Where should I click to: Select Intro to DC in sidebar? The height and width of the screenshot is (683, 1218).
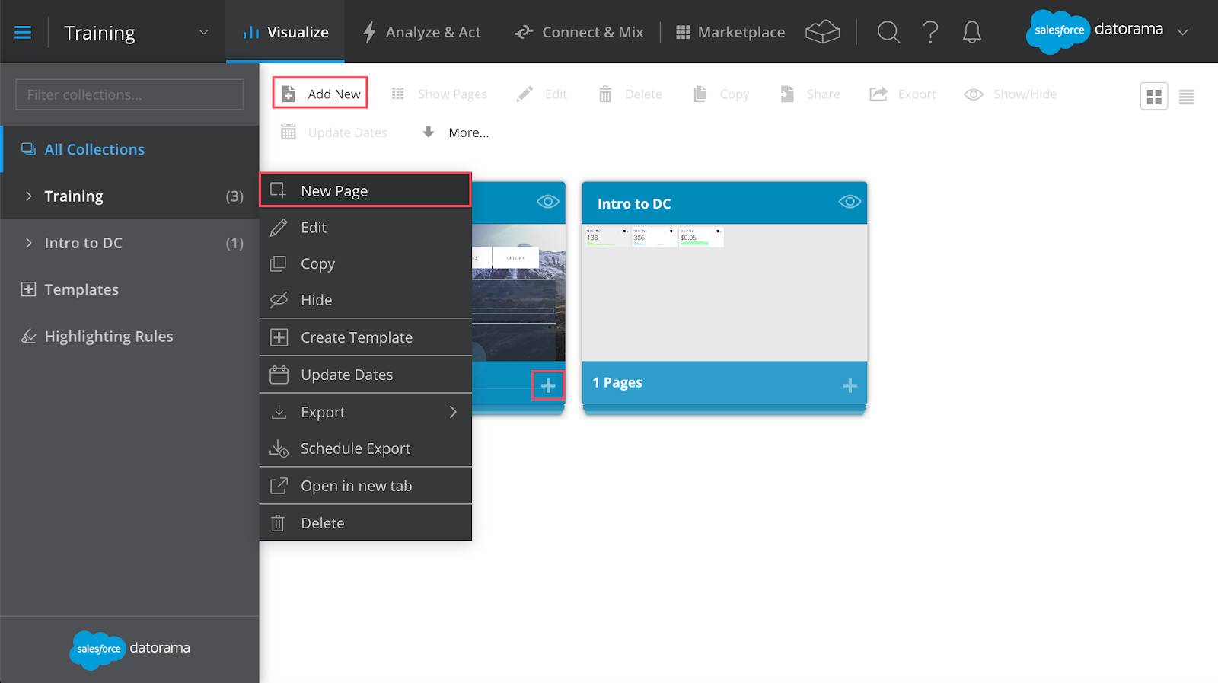[x=129, y=243]
